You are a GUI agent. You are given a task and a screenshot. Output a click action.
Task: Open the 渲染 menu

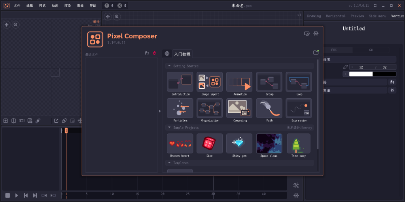coord(68,6)
